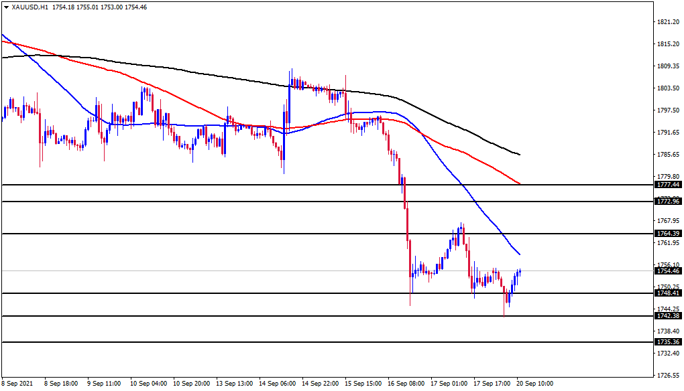
Task: Select the blue moving average line end
Action: (x=519, y=254)
